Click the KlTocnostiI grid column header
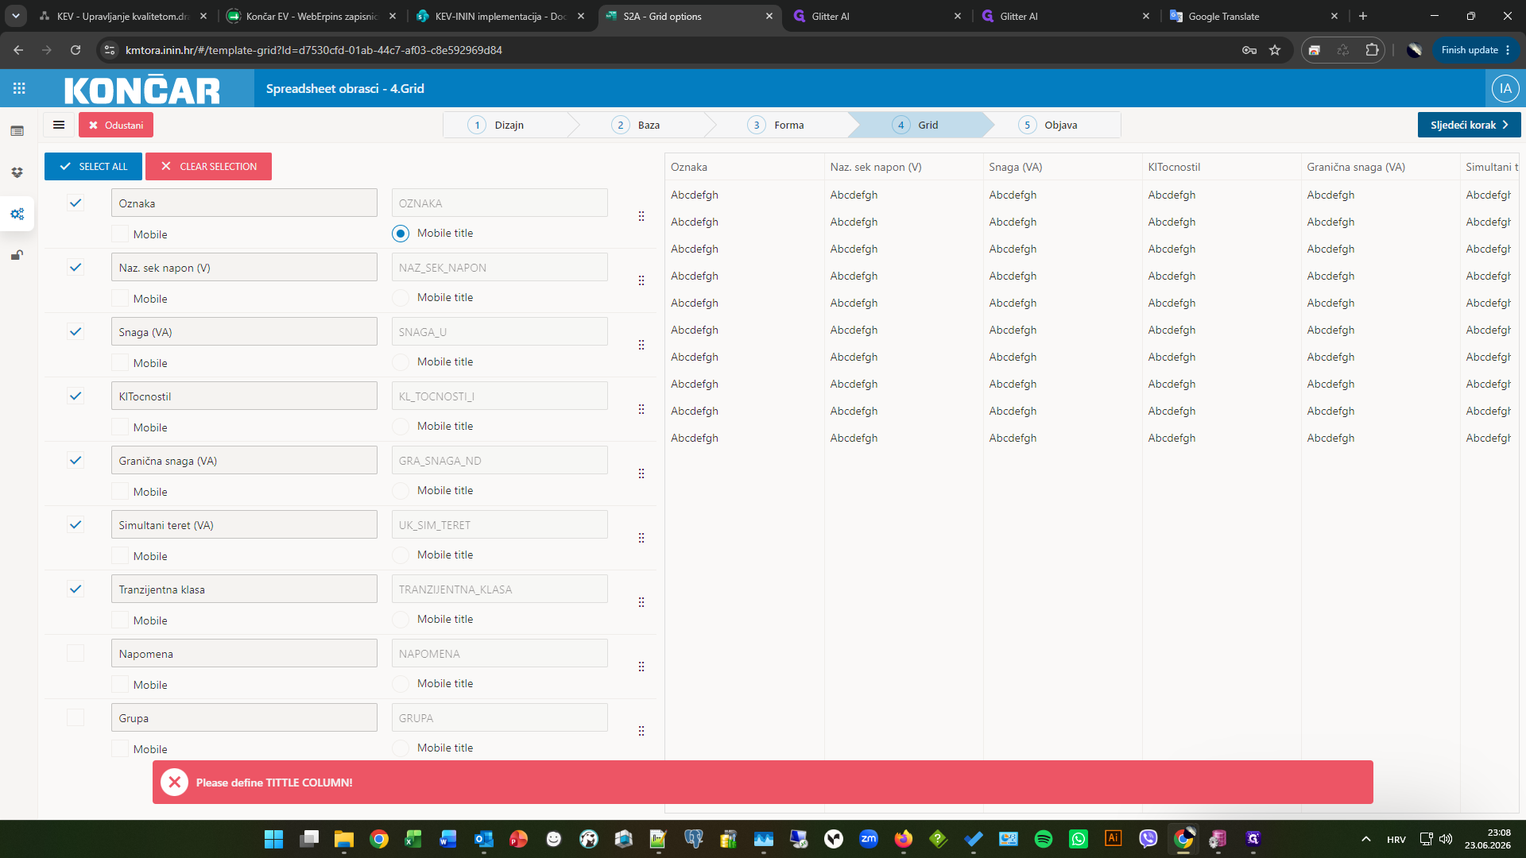This screenshot has height=858, width=1526. click(1221, 167)
